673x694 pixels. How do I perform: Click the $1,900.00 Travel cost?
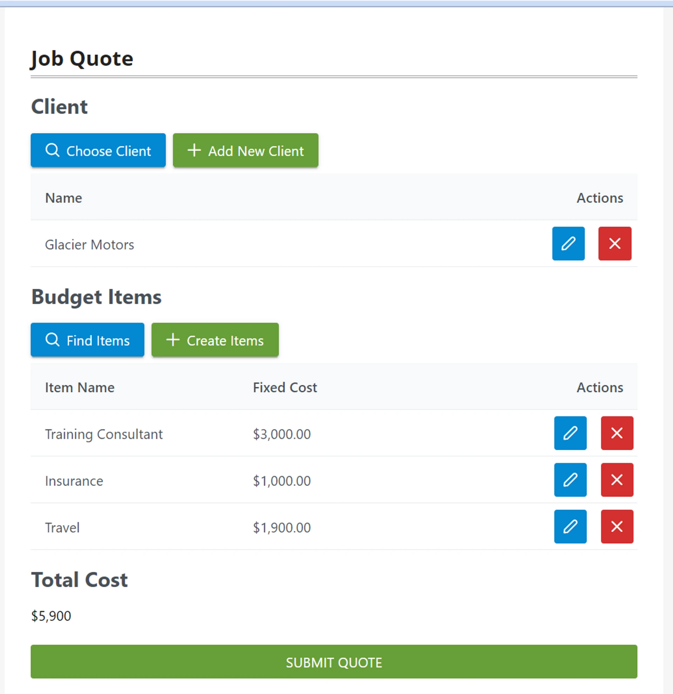[281, 528]
